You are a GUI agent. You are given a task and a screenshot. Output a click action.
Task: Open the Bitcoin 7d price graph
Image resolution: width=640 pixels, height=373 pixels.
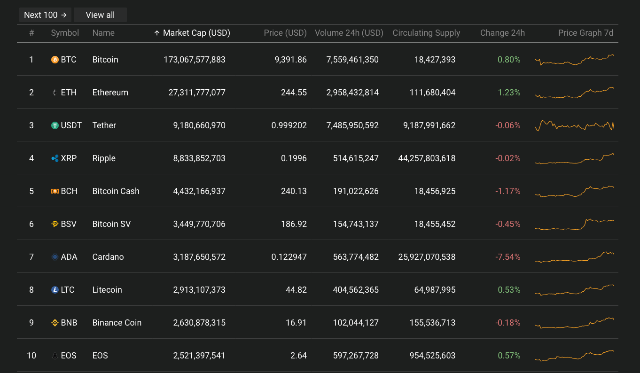pyautogui.click(x=574, y=60)
